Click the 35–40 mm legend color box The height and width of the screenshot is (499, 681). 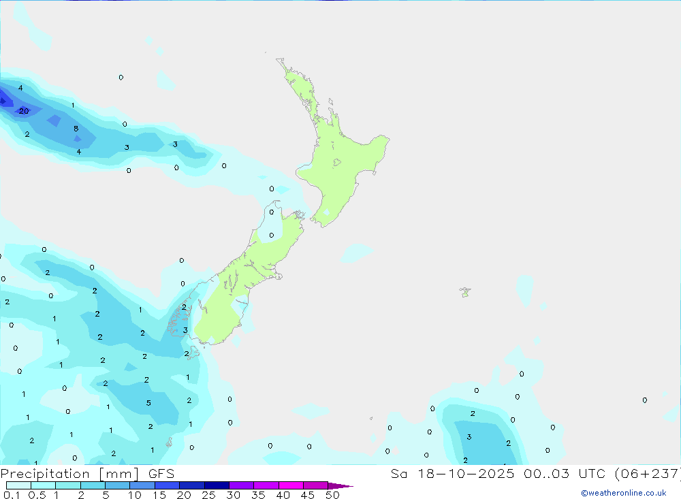266,485
